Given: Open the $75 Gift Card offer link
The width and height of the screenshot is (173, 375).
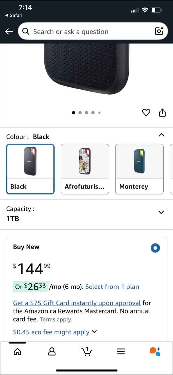Looking at the screenshot, I should tap(77, 303).
